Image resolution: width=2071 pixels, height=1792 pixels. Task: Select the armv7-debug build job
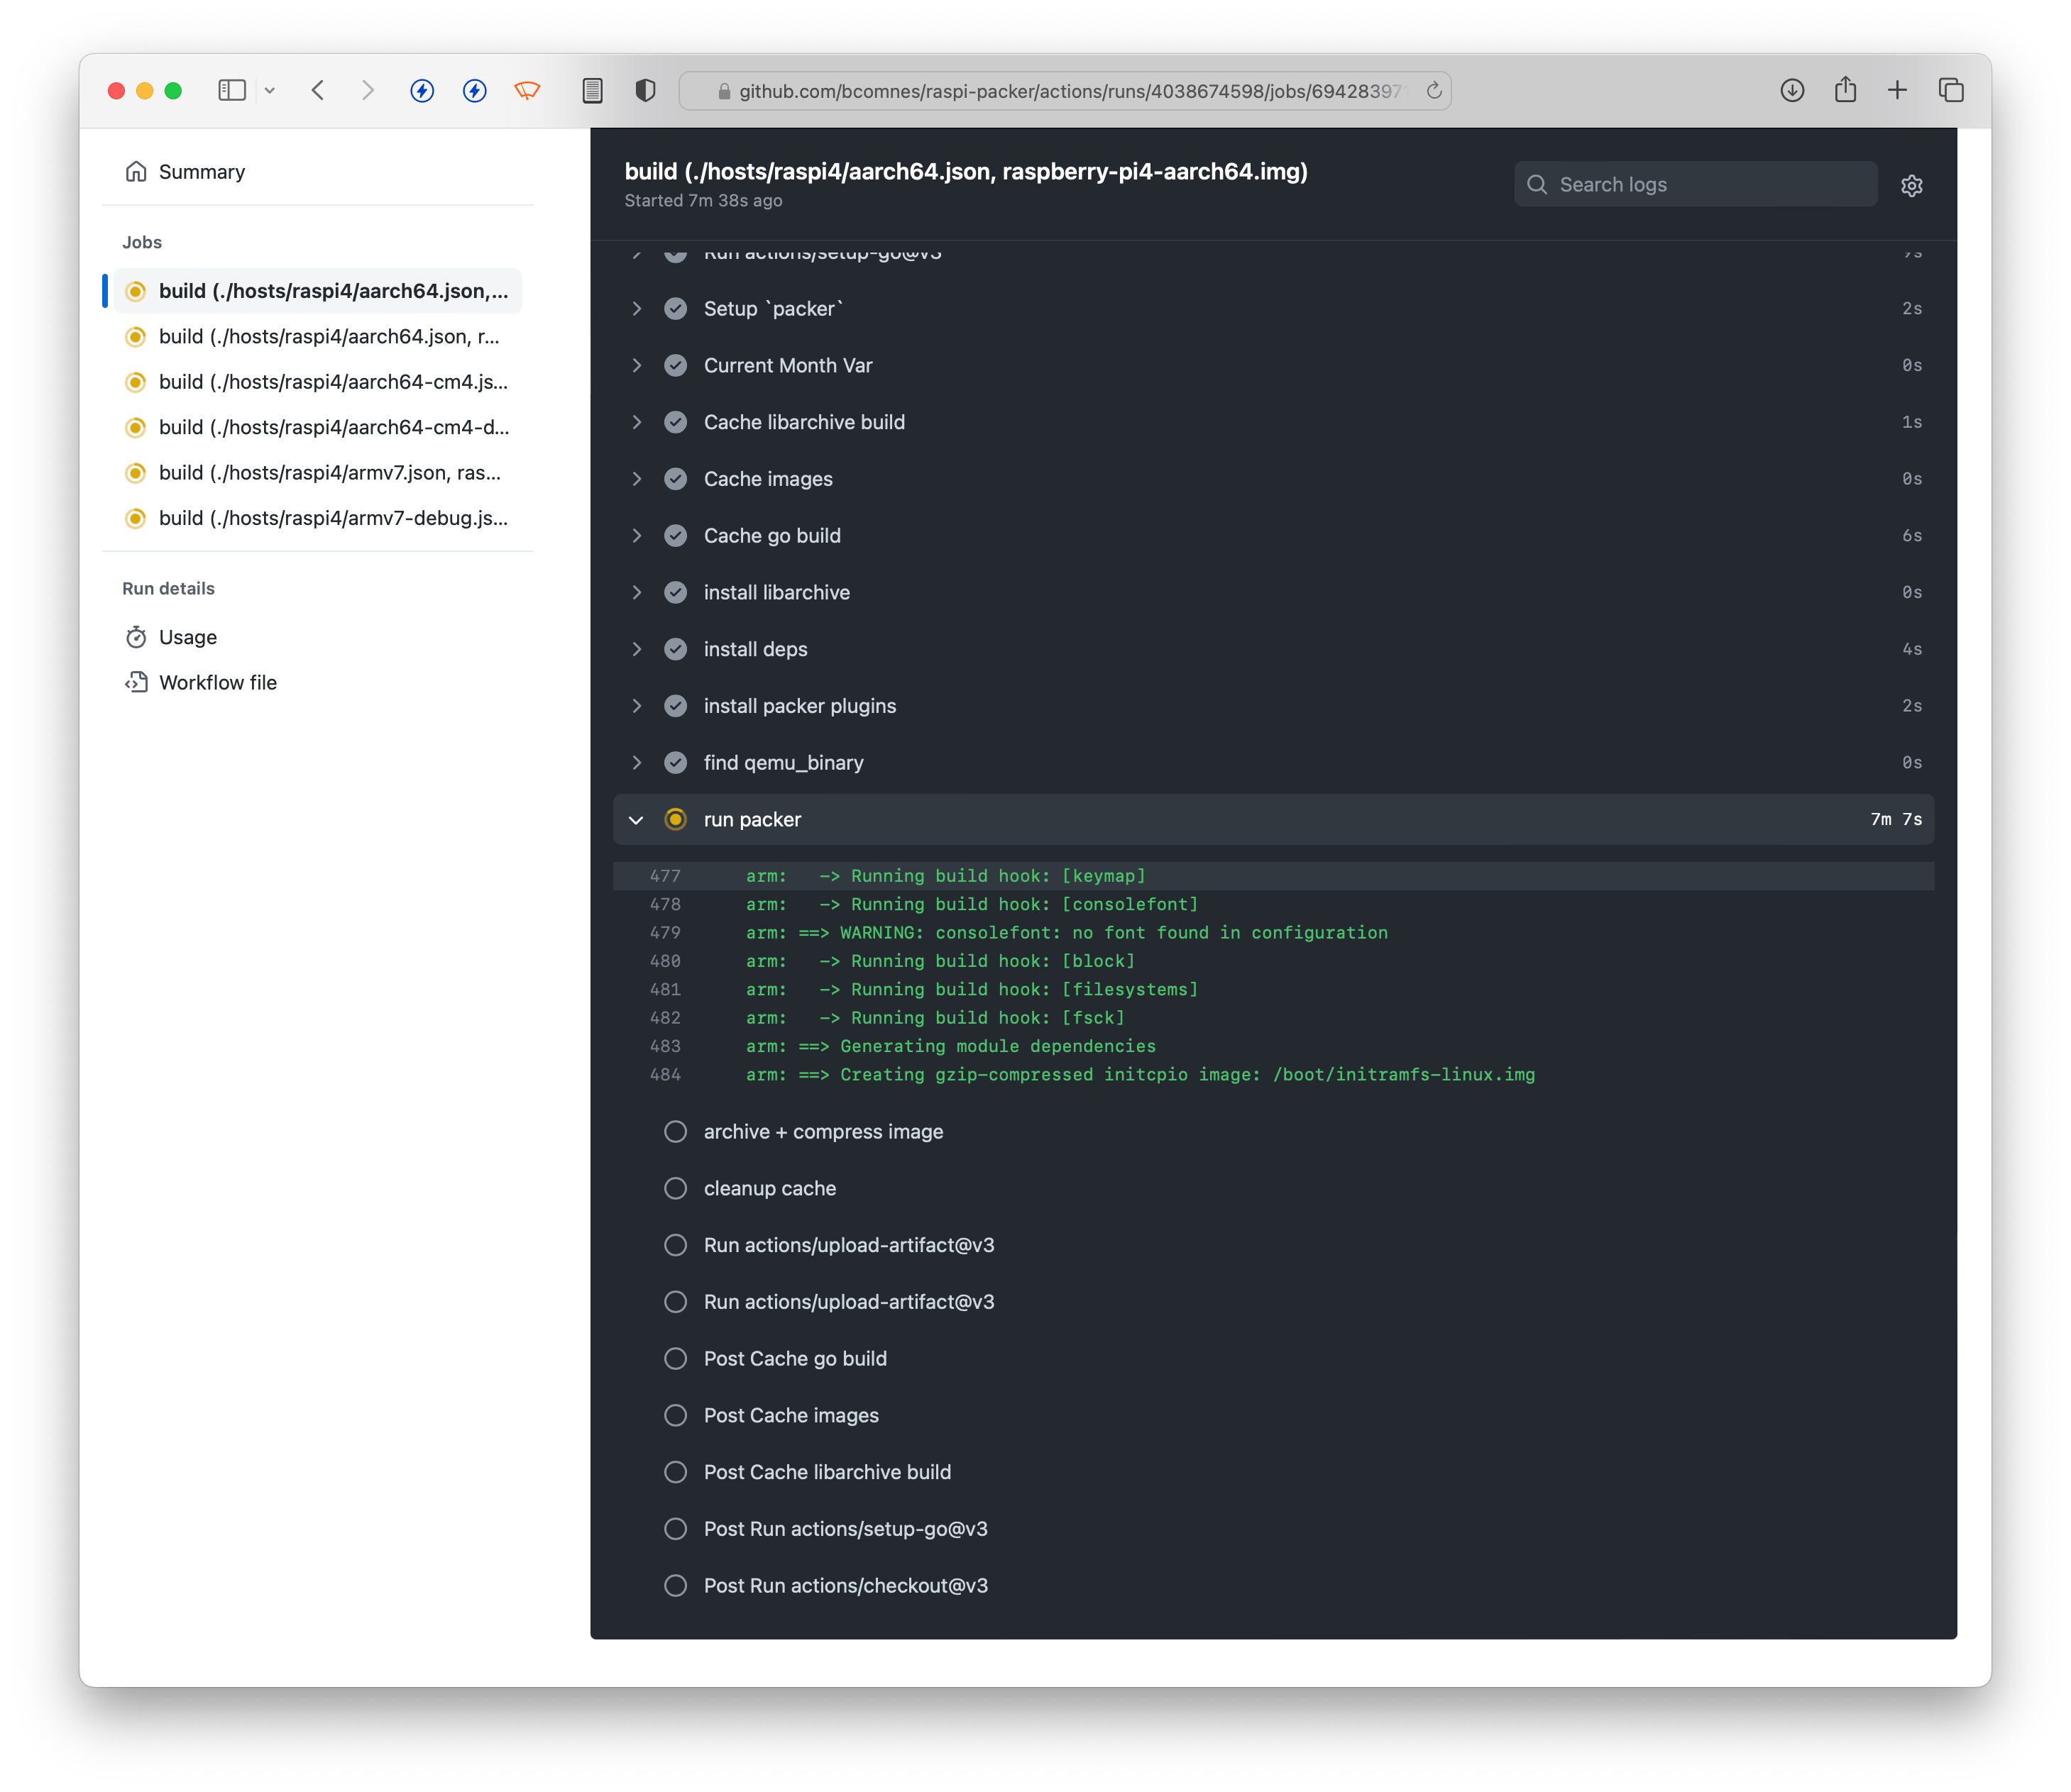click(332, 518)
